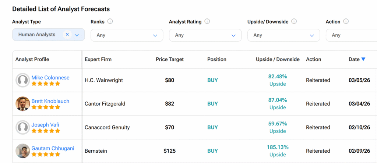Expand the Upside/Downside filter dropdown
Screen dimensions: 377x163
[283, 35]
